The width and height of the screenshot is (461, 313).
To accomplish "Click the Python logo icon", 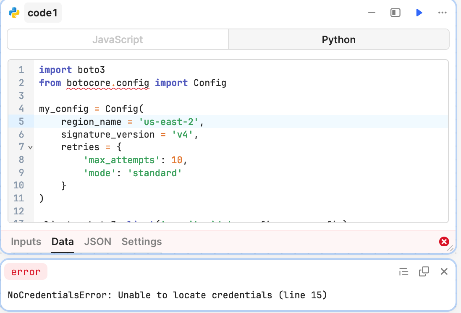I will click(14, 13).
